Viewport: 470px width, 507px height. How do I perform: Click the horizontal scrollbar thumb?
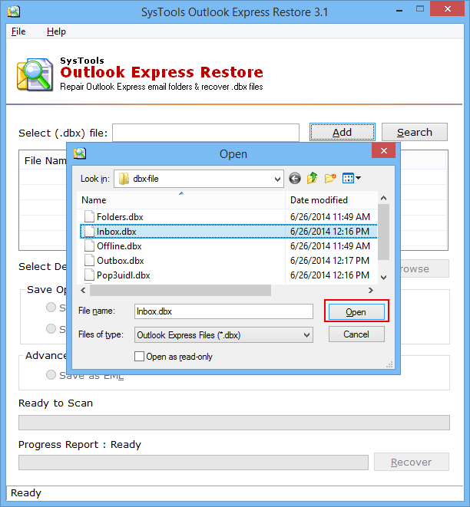click(x=180, y=291)
